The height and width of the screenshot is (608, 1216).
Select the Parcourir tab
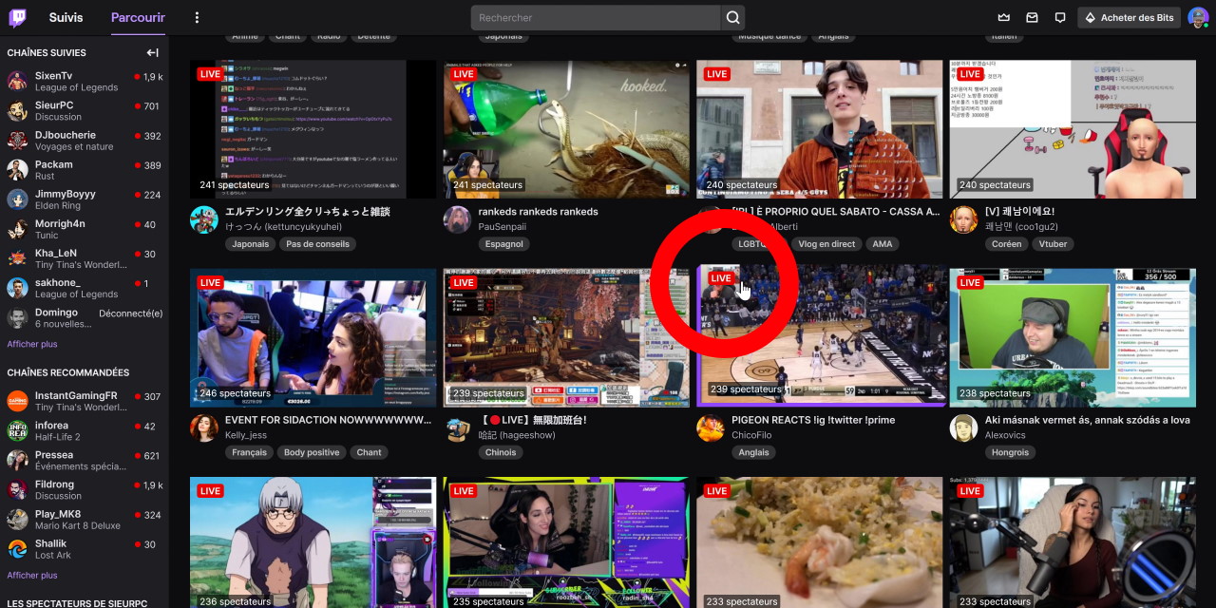tap(138, 17)
